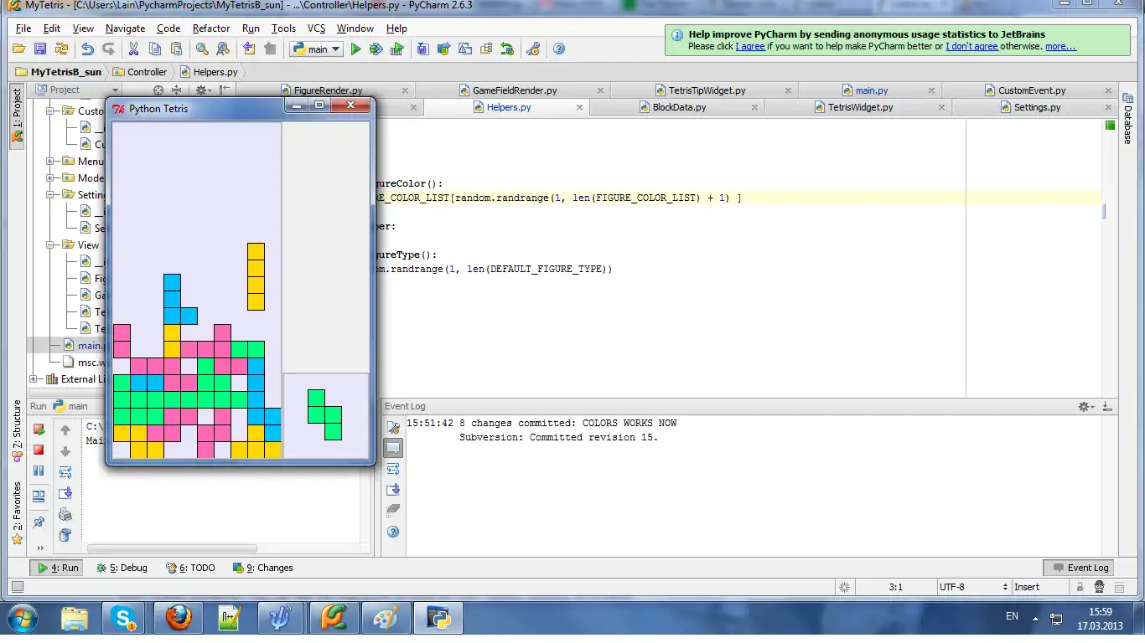The image size is (1145, 643).
Task: Open the Navigate menu
Action: tap(125, 28)
